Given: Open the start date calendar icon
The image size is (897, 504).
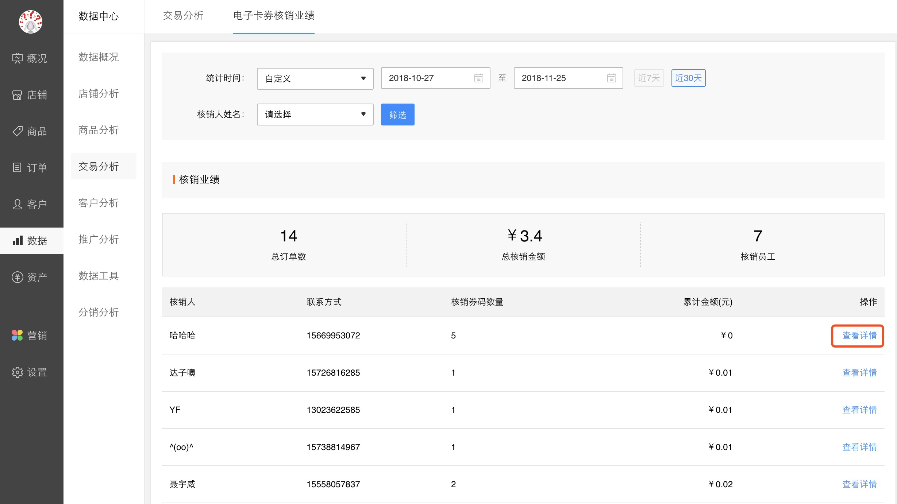Looking at the screenshot, I should (478, 78).
